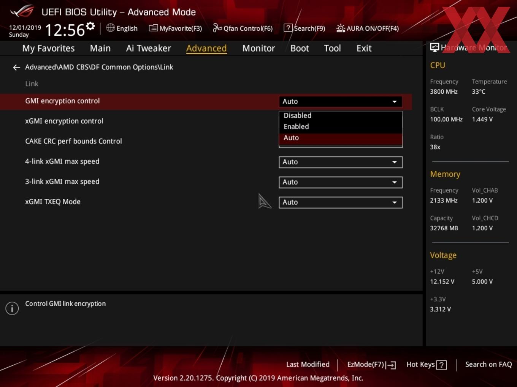This screenshot has width=517, height=387.
Task: Click the CPU frequency value 3800 MHz
Action: tap(444, 91)
